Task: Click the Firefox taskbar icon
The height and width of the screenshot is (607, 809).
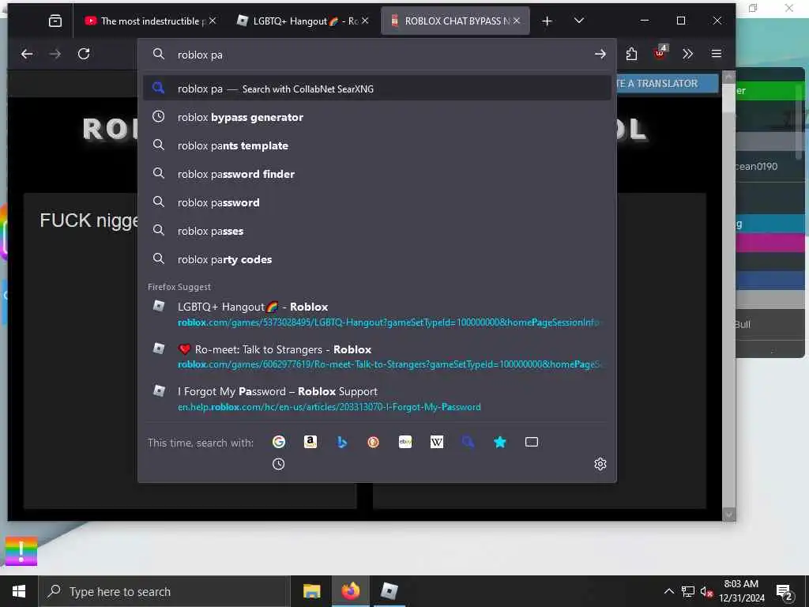Action: pos(350,591)
